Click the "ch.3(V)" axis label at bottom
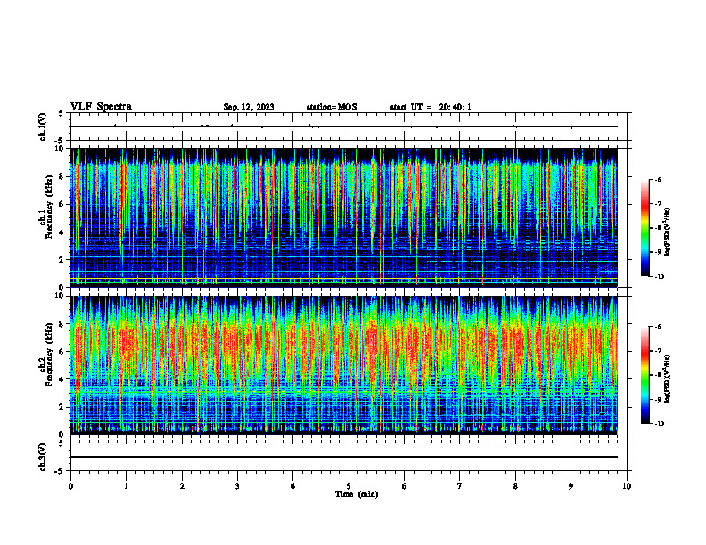The image size is (706, 545). [43, 458]
